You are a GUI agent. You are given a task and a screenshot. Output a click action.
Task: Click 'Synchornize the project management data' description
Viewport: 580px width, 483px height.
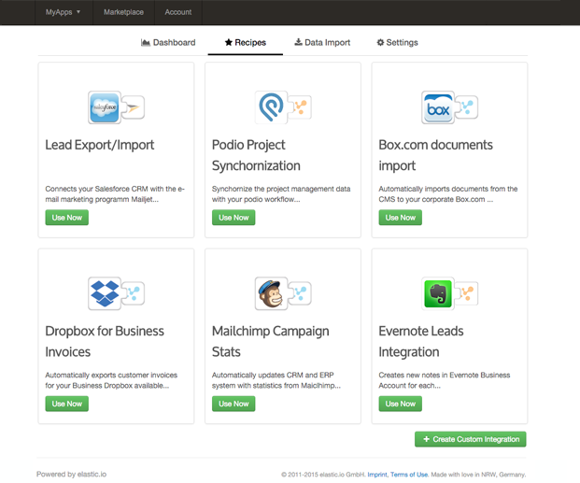(281, 194)
